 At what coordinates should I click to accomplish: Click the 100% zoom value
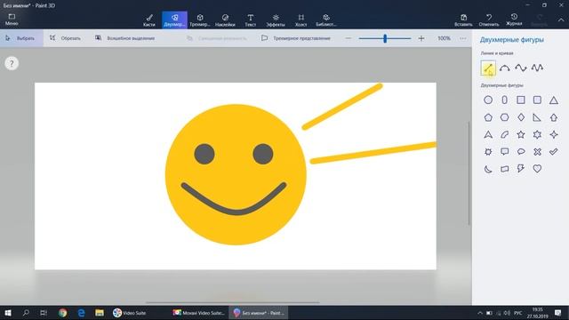[x=445, y=38]
